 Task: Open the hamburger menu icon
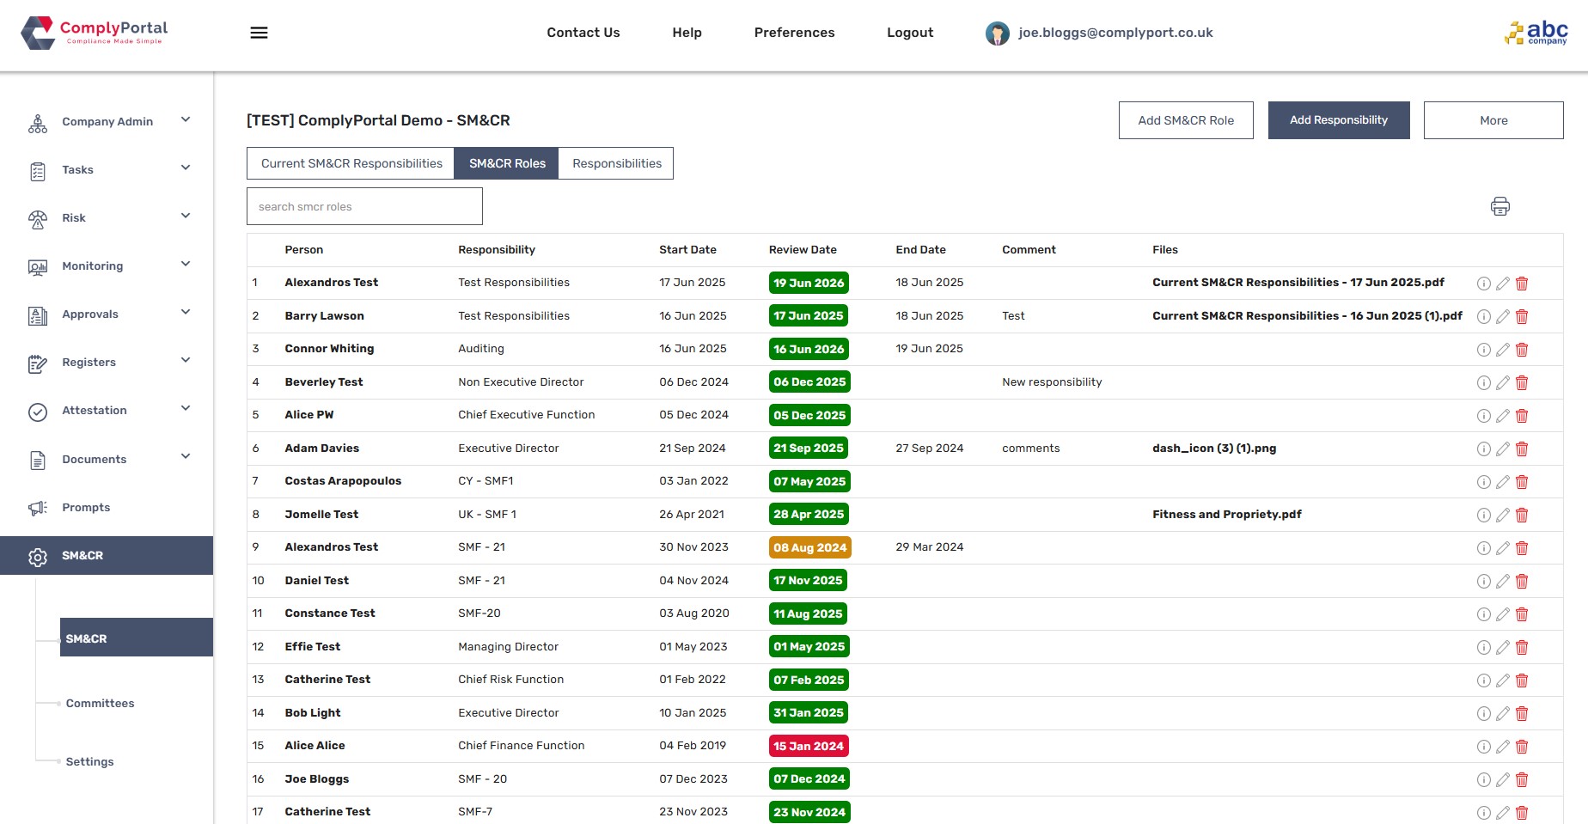[x=259, y=33]
